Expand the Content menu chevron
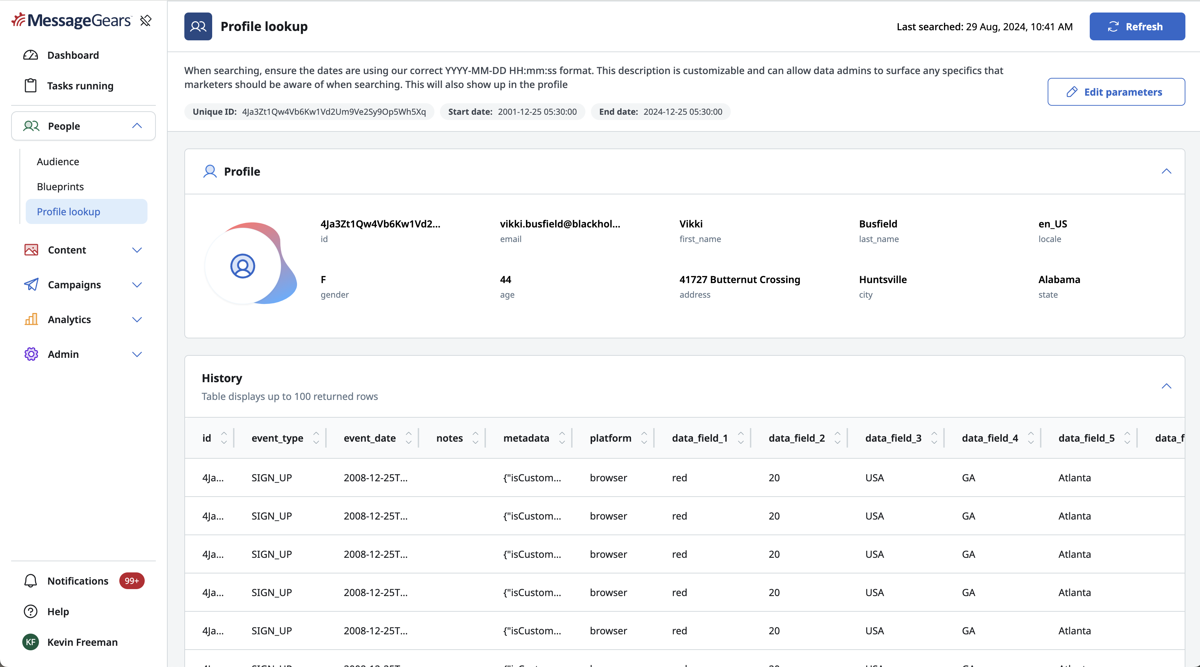Screen dimensions: 1200x667 137,250
